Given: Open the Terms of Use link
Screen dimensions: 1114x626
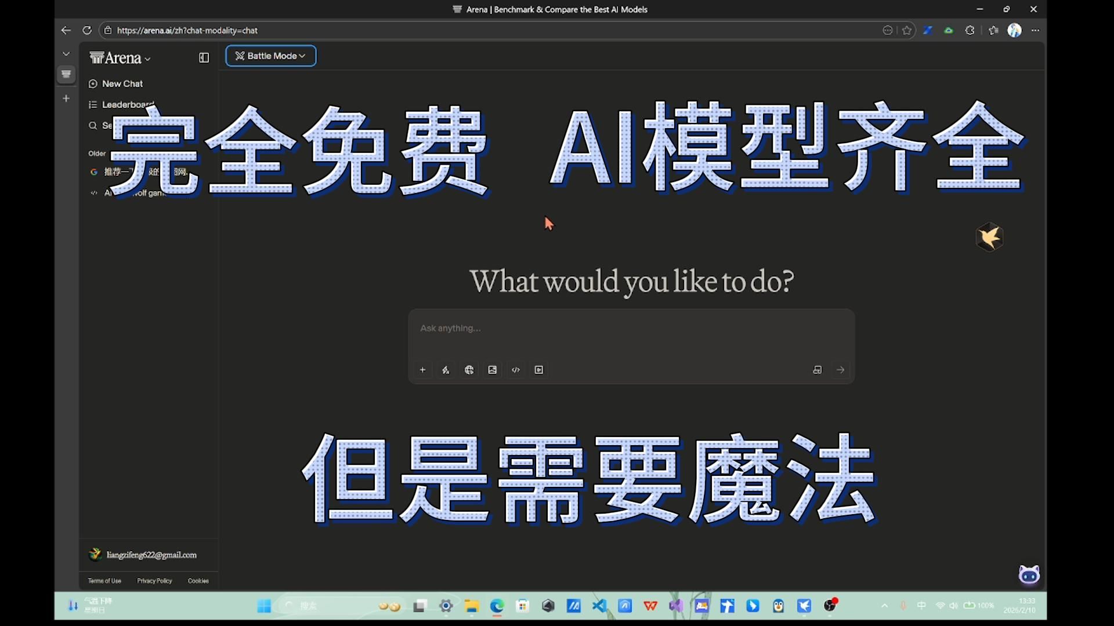Looking at the screenshot, I should tap(104, 581).
